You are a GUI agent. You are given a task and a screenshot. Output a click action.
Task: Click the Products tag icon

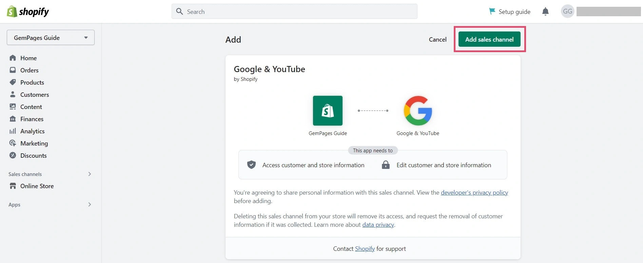[13, 82]
